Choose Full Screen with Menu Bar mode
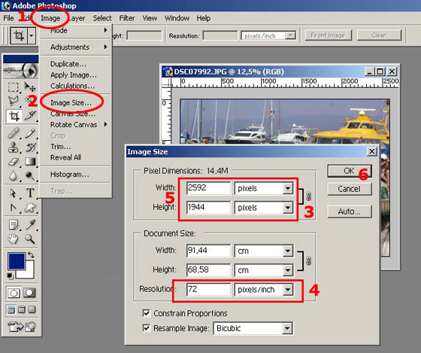 point(22,310)
